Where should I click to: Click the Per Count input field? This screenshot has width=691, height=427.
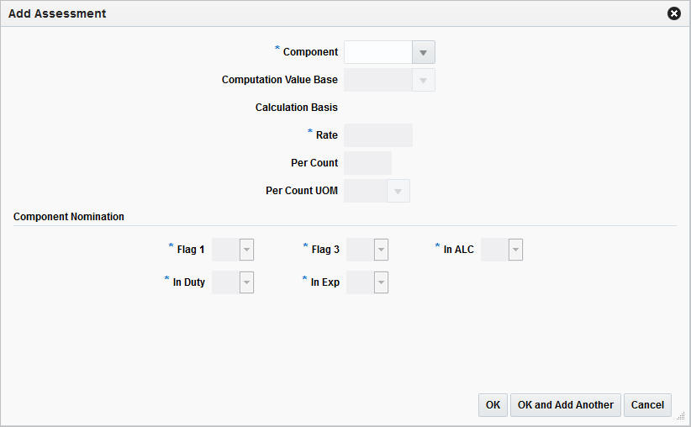click(368, 163)
